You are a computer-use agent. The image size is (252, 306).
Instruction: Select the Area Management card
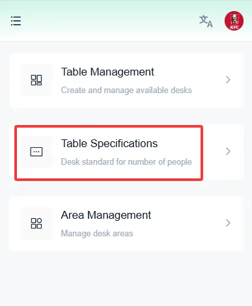tap(126, 223)
